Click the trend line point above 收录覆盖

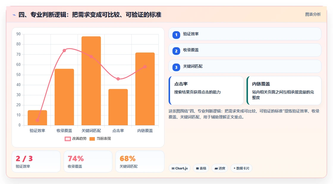[64, 50]
